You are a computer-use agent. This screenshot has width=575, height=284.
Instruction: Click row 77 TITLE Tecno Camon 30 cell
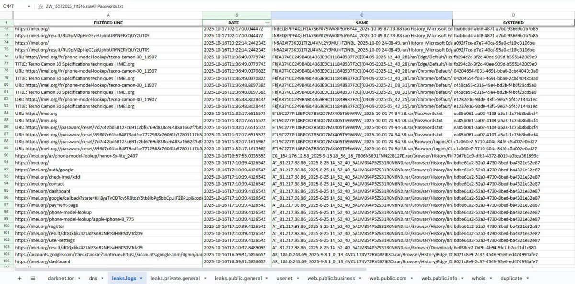(108, 64)
